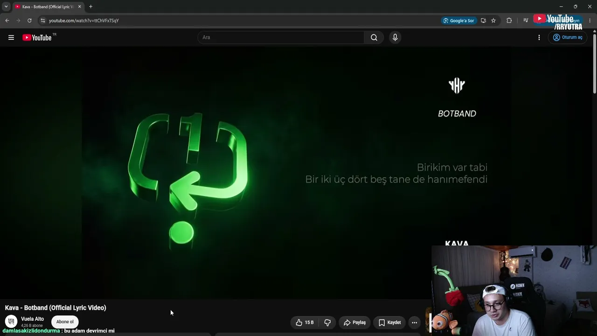Image resolution: width=597 pixels, height=336 pixels.
Task: Like the video (15 B)
Action: coord(304,322)
